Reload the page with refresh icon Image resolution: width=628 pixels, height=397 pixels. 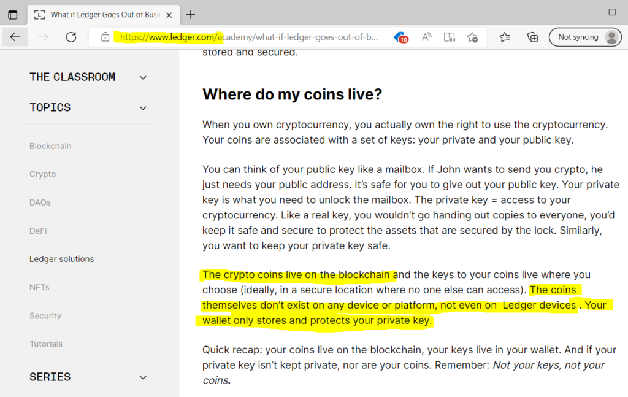(71, 37)
